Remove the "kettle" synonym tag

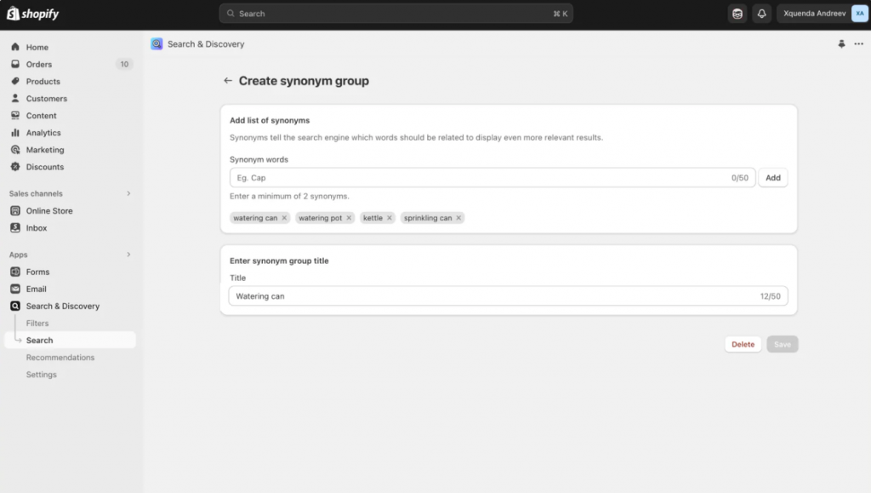point(390,218)
